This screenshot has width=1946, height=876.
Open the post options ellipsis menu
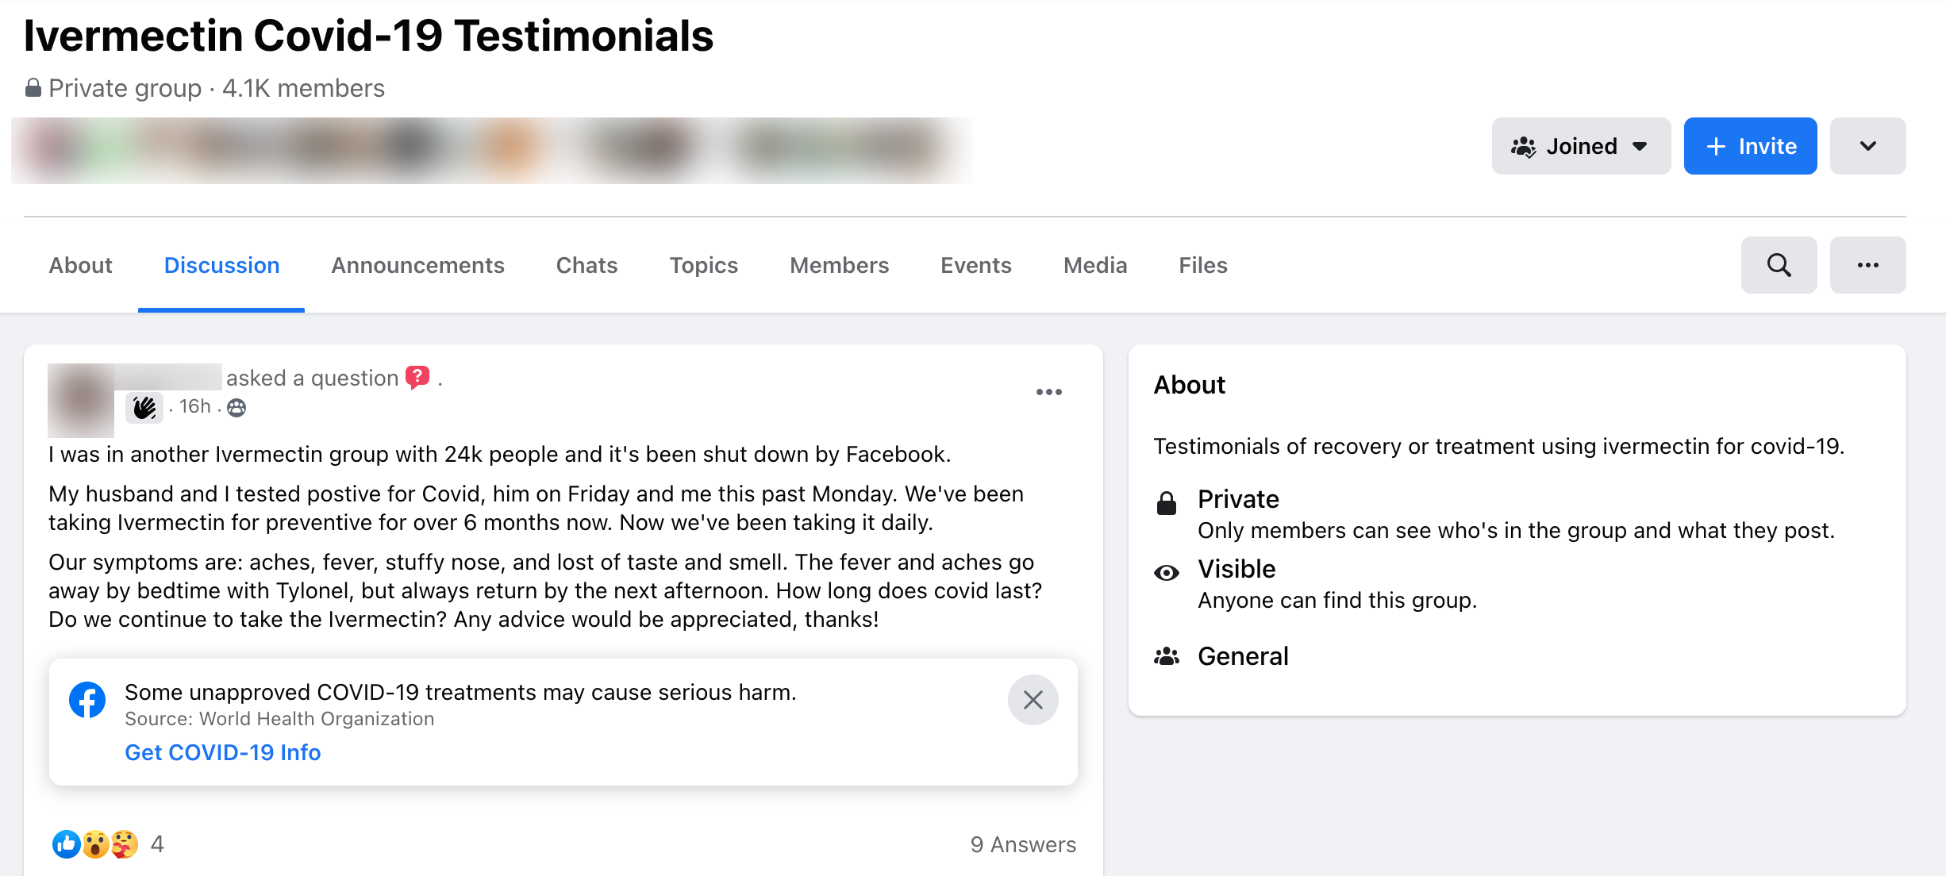(1050, 390)
